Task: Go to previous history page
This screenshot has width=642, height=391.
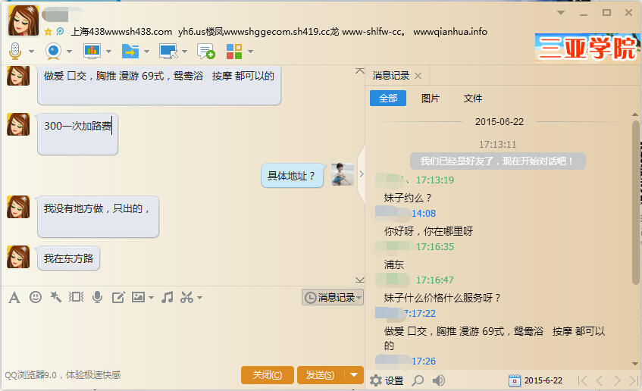Action: click(600, 380)
